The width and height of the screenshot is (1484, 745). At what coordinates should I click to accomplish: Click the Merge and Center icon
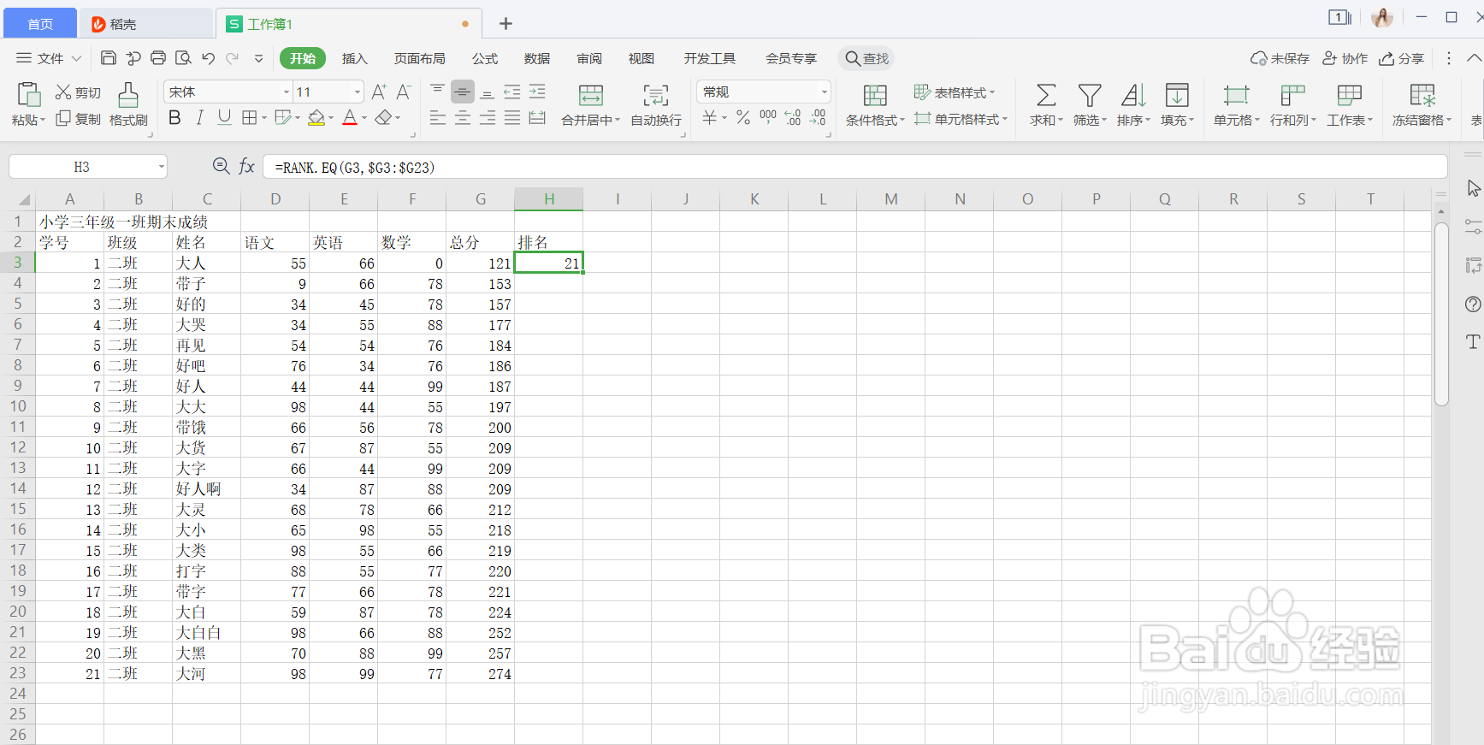pos(590,95)
